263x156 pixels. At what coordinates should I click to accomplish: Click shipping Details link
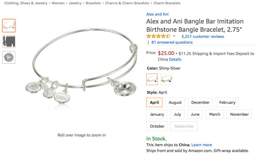(175, 59)
